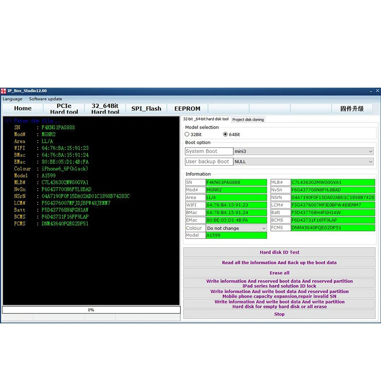Click the console line 'Batt : F5D437768H4FGH1AW'
The width and height of the screenshot is (381, 381).
tap(51, 210)
